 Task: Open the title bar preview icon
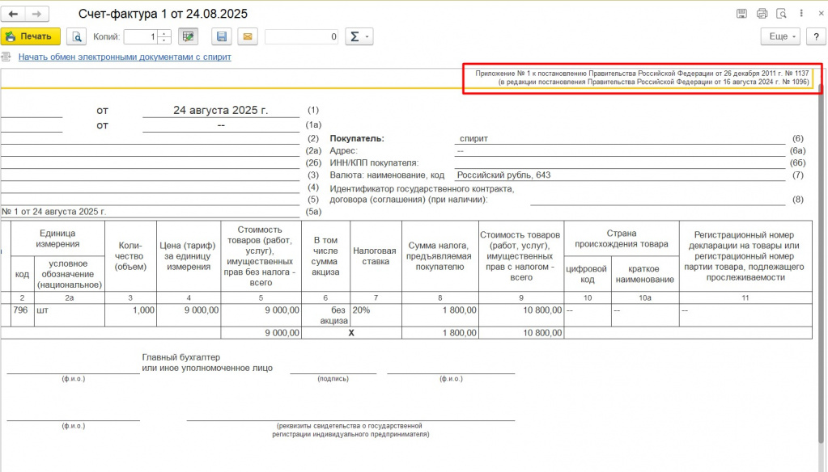click(782, 14)
